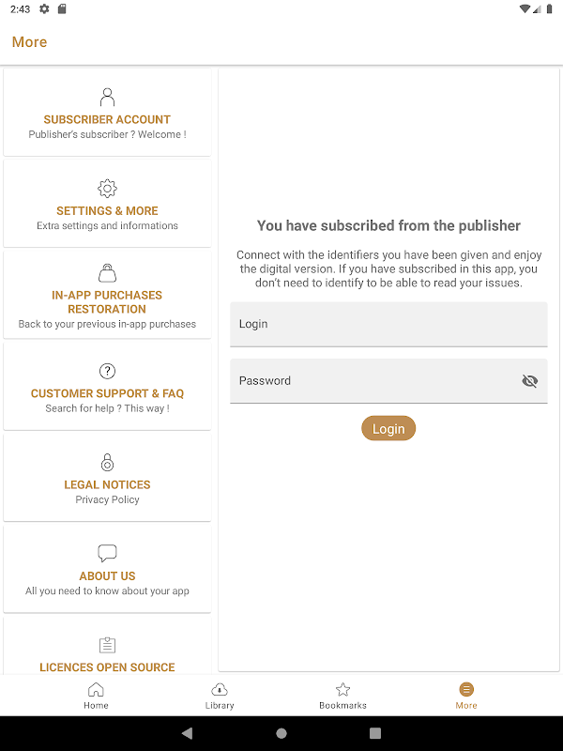The height and width of the screenshot is (751, 563).
Task: Open 'Back to your previous in-app purchases' entry
Action: 107,324
